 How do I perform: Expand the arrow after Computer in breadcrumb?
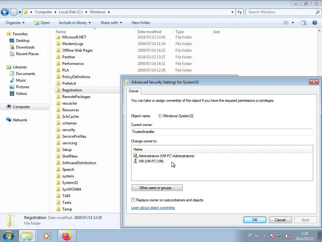[x=56, y=12]
